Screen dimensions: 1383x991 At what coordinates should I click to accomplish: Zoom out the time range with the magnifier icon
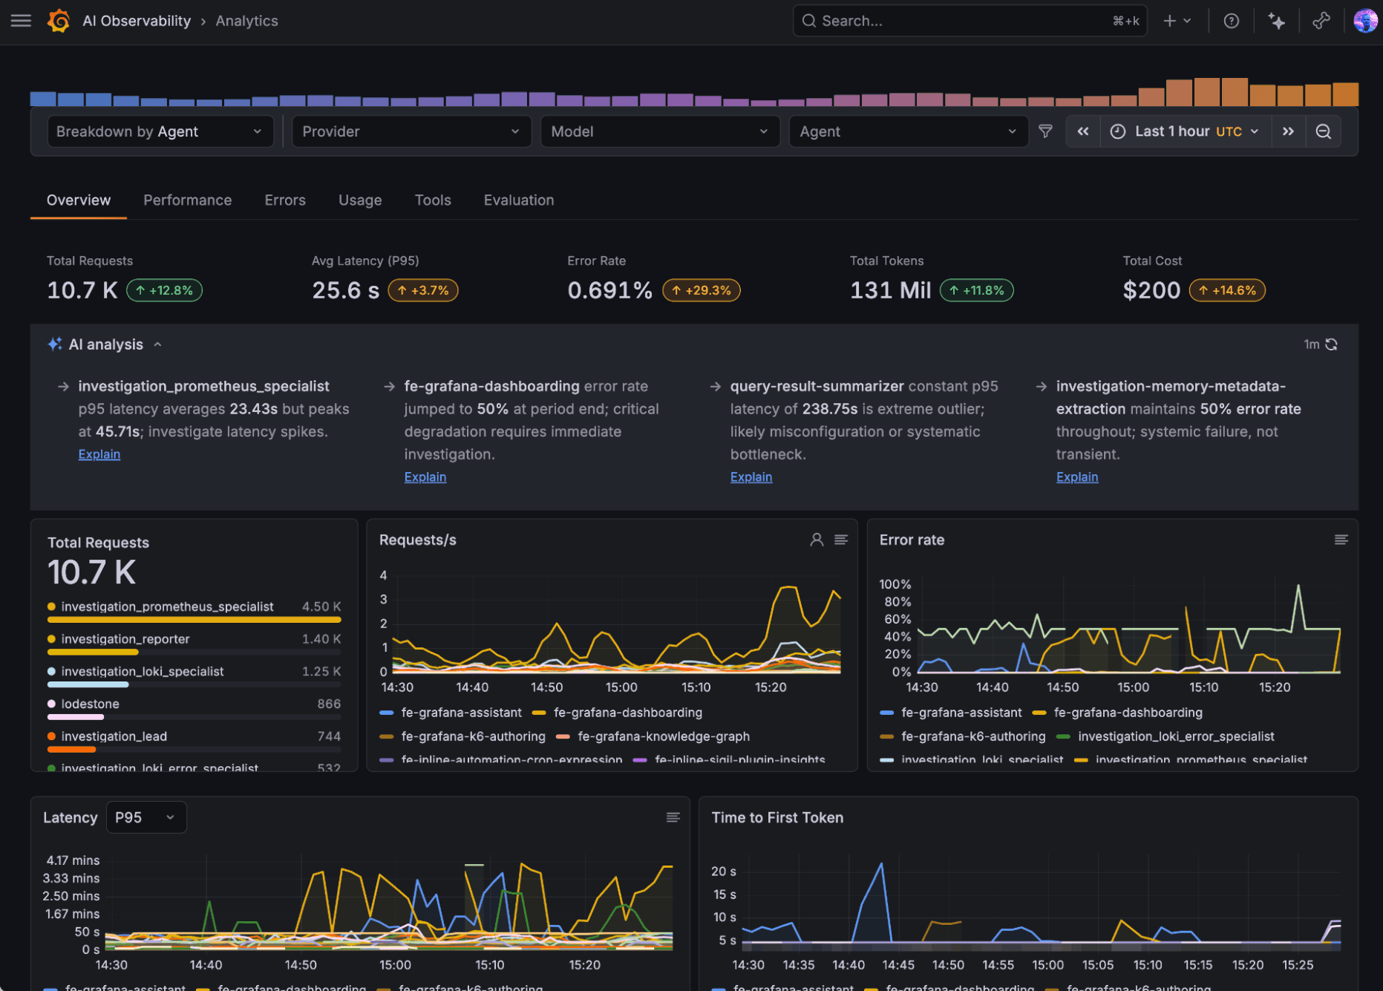coord(1324,131)
